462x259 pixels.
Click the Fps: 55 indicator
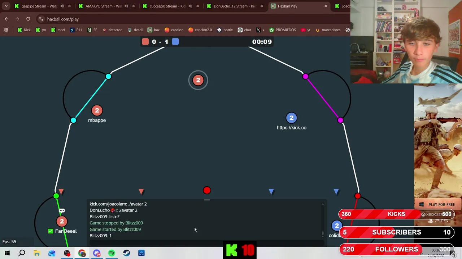[9, 242]
